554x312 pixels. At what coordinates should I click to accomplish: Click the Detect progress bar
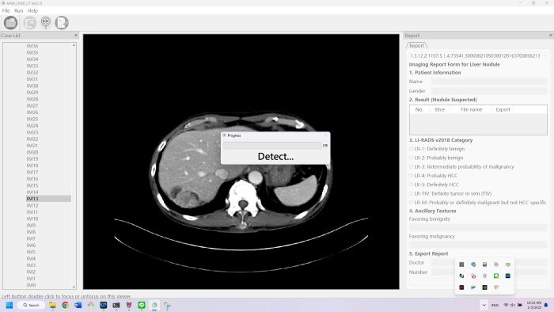coord(272,145)
